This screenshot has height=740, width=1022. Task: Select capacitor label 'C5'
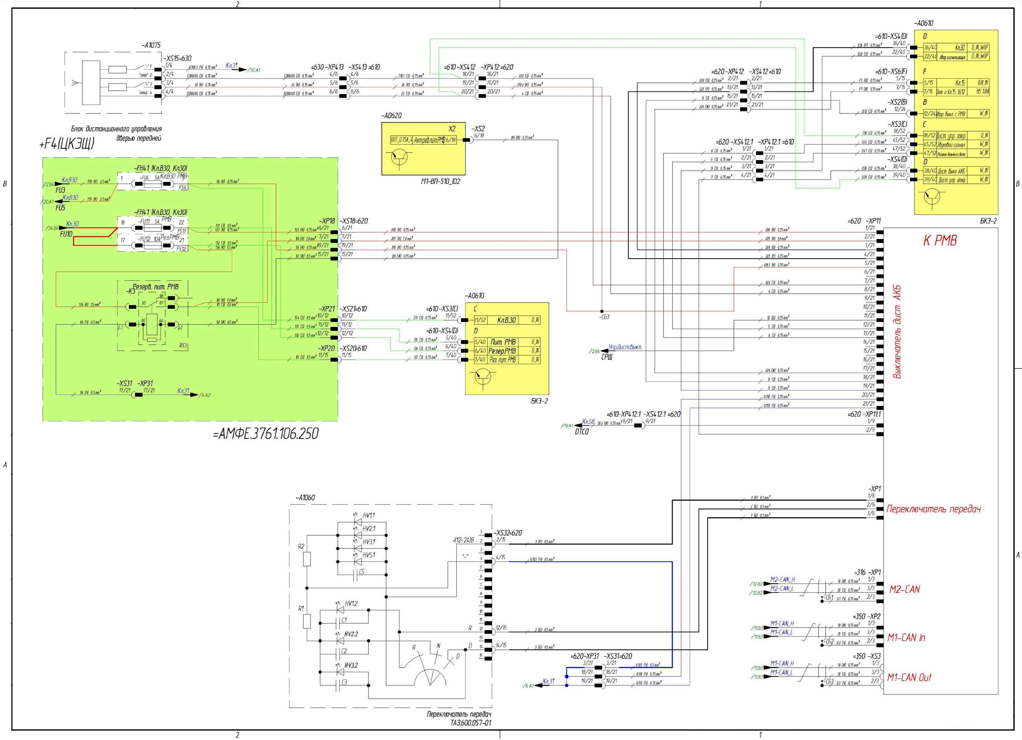click(x=362, y=572)
